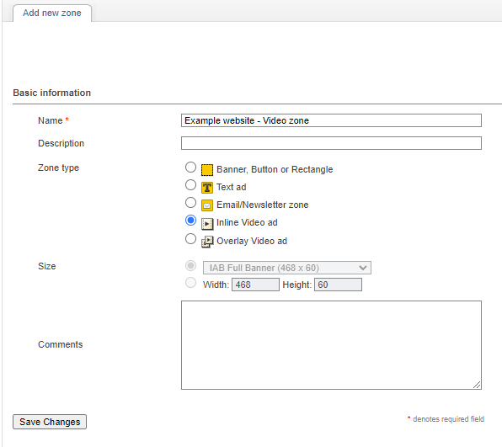Screen dimensions: 502x447
Task: Click inside the Comments text area
Action: click(331, 345)
